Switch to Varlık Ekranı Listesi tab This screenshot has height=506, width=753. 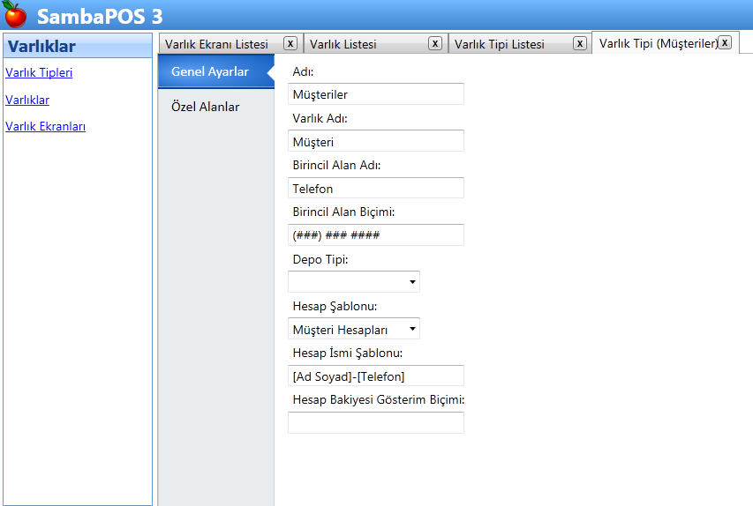point(216,44)
